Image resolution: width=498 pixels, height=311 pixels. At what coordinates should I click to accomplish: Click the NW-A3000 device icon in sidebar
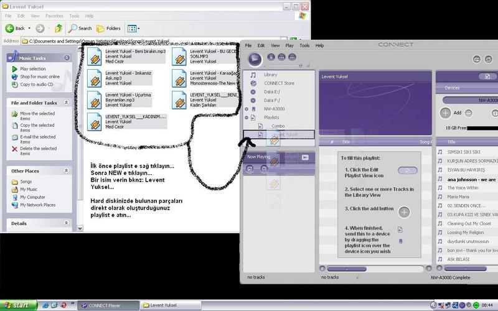point(253,109)
